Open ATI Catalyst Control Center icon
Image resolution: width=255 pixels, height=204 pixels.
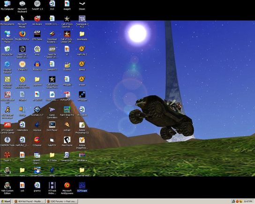[7, 128]
